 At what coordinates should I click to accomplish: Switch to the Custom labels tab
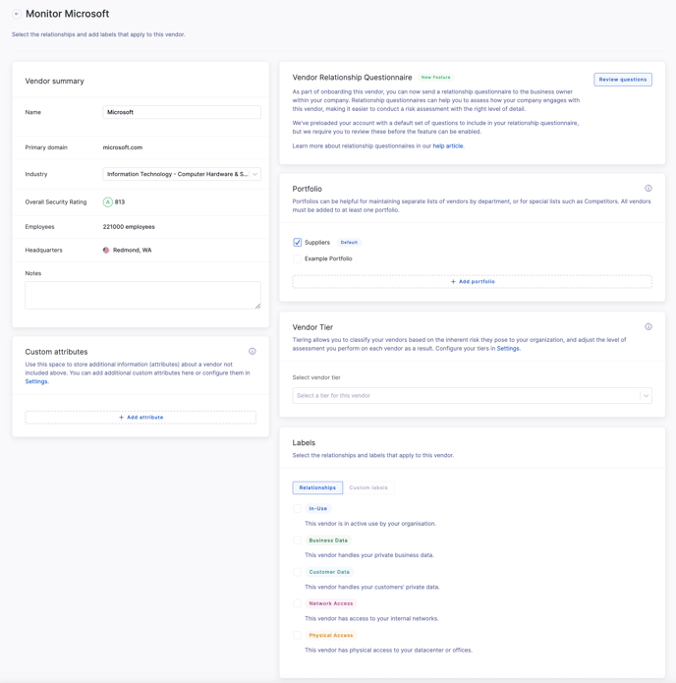[x=368, y=487]
